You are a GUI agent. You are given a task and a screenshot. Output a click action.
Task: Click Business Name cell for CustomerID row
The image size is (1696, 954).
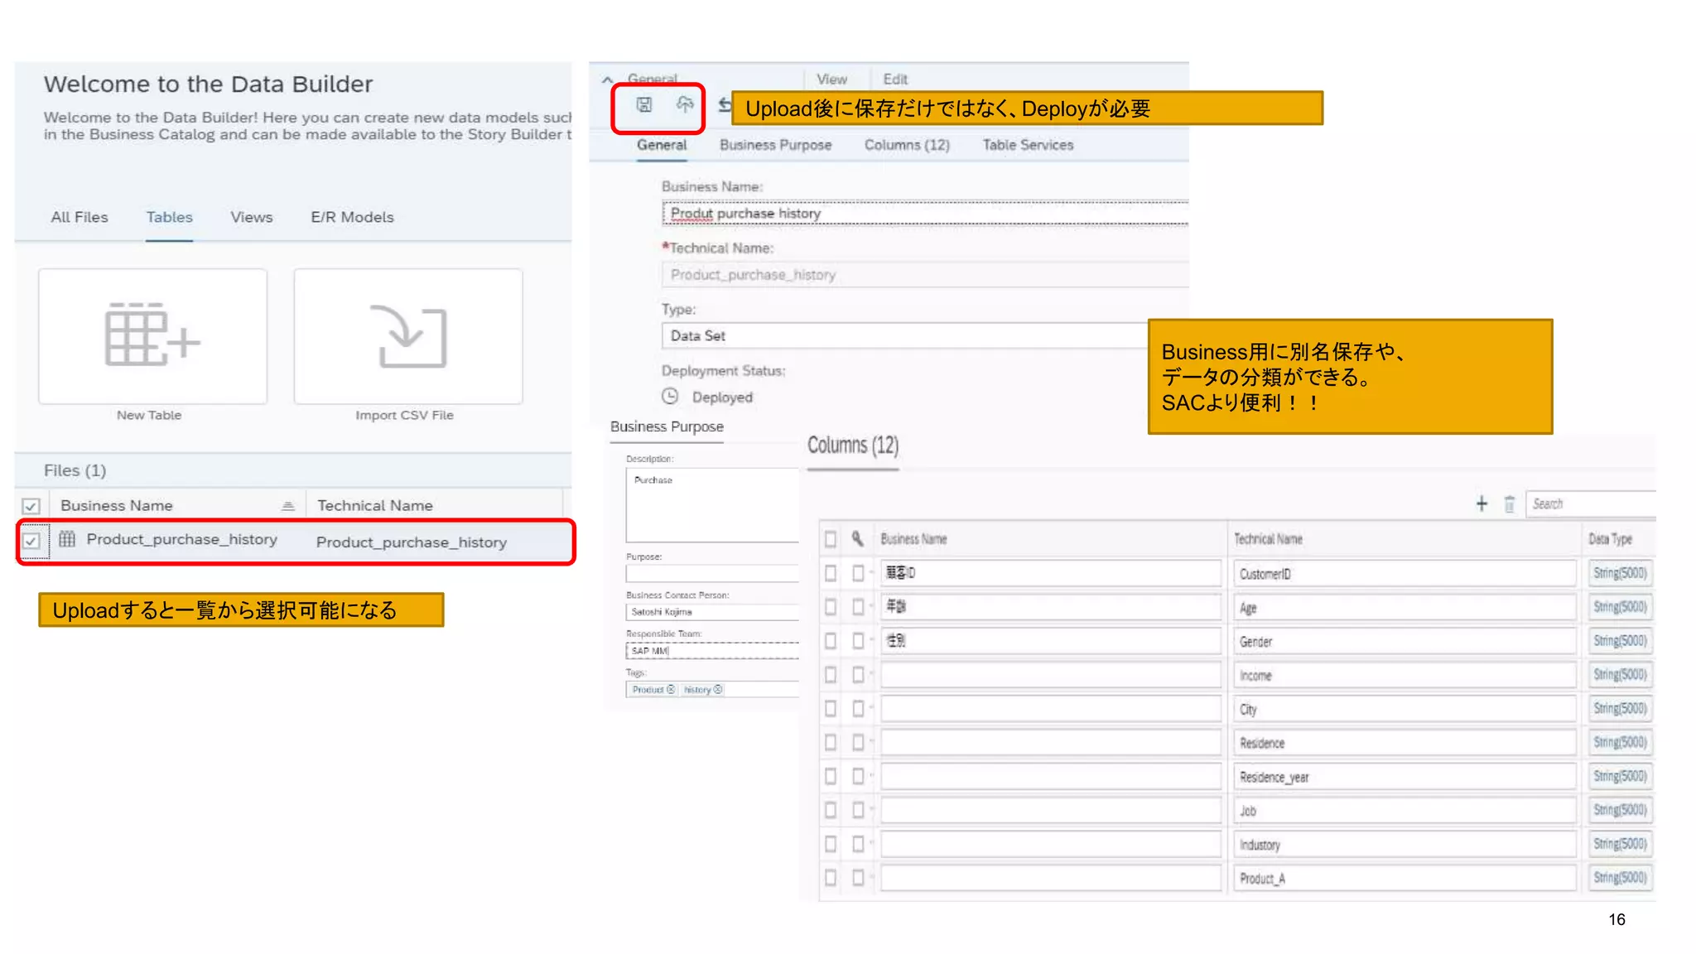[x=1051, y=573]
